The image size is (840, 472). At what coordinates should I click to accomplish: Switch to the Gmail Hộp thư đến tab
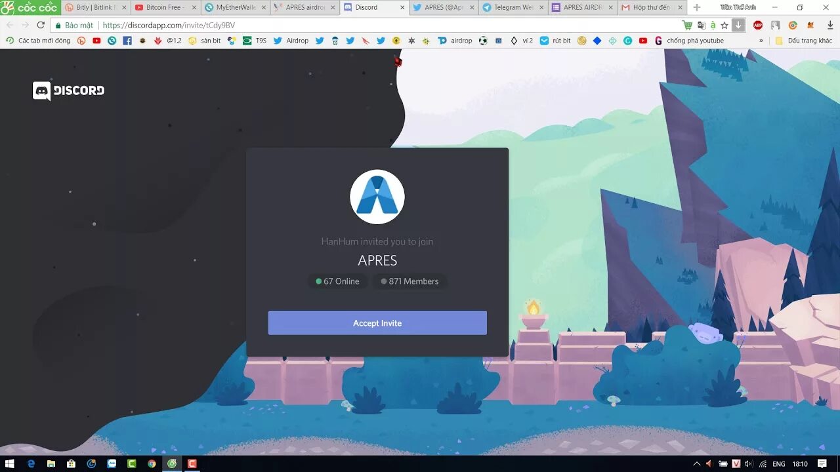pos(652,7)
